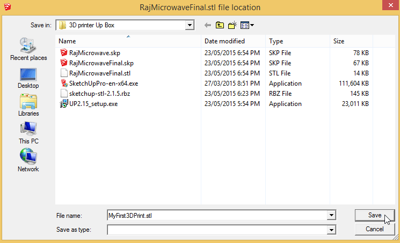Open Recent places in sidebar
The image size is (400, 243).
(28, 49)
